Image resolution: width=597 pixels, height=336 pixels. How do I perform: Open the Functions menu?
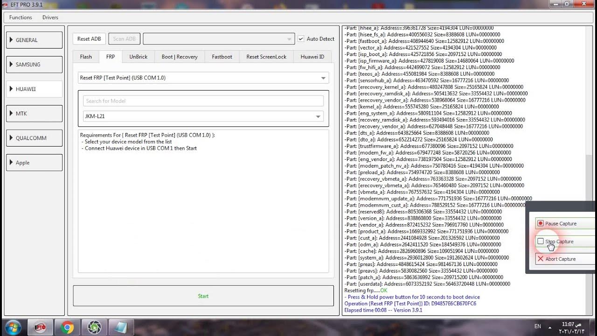pos(21,17)
